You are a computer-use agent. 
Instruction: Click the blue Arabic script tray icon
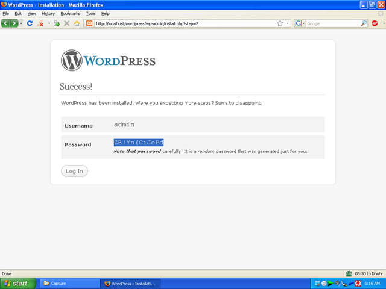point(351,284)
